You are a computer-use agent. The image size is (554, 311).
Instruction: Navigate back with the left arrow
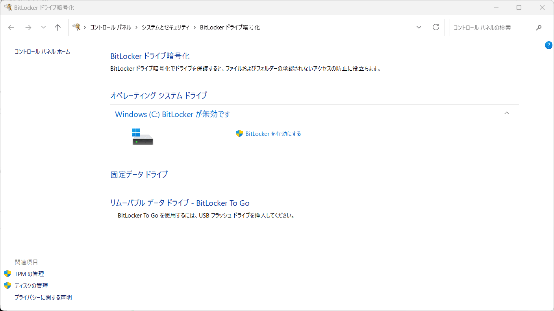click(x=11, y=27)
